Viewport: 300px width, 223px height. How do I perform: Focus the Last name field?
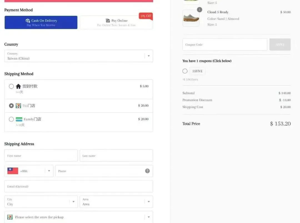coord(116,156)
